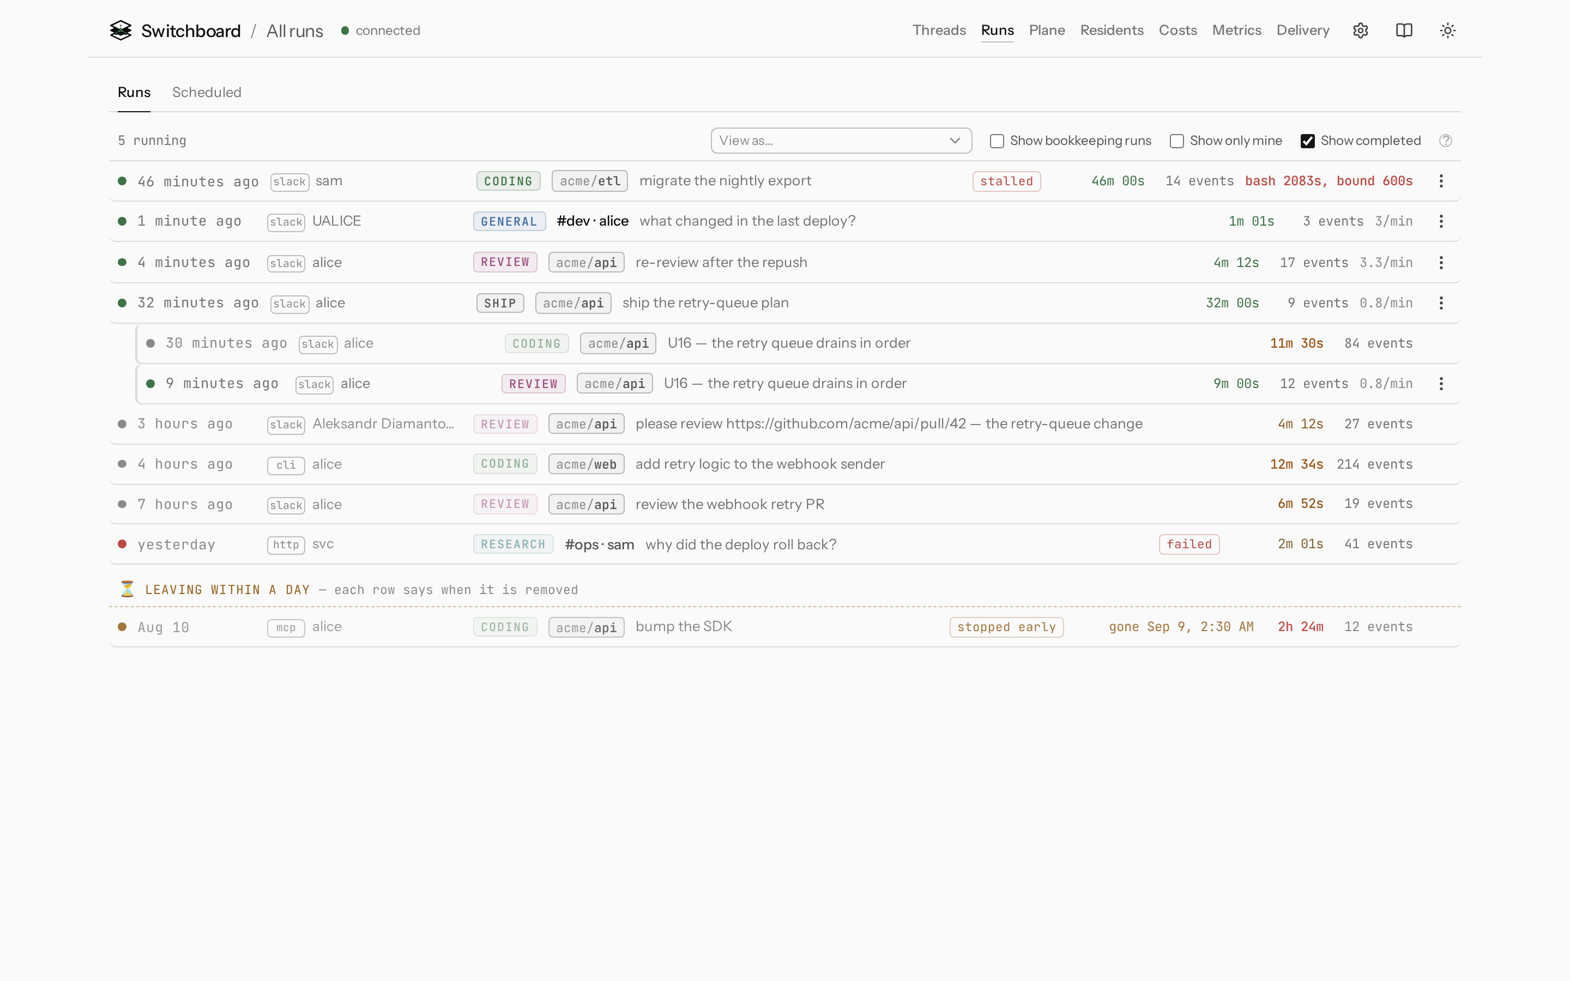
Task: Click the SHIP mode badge
Action: coord(499,303)
